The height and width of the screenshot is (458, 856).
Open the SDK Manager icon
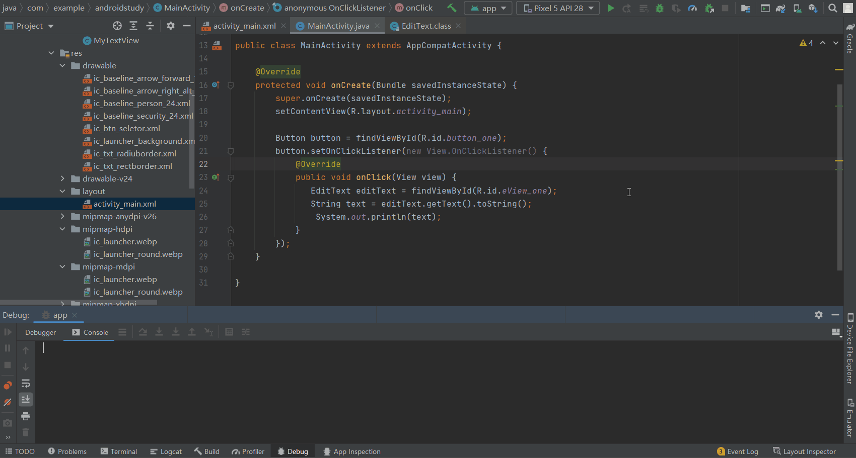click(813, 8)
